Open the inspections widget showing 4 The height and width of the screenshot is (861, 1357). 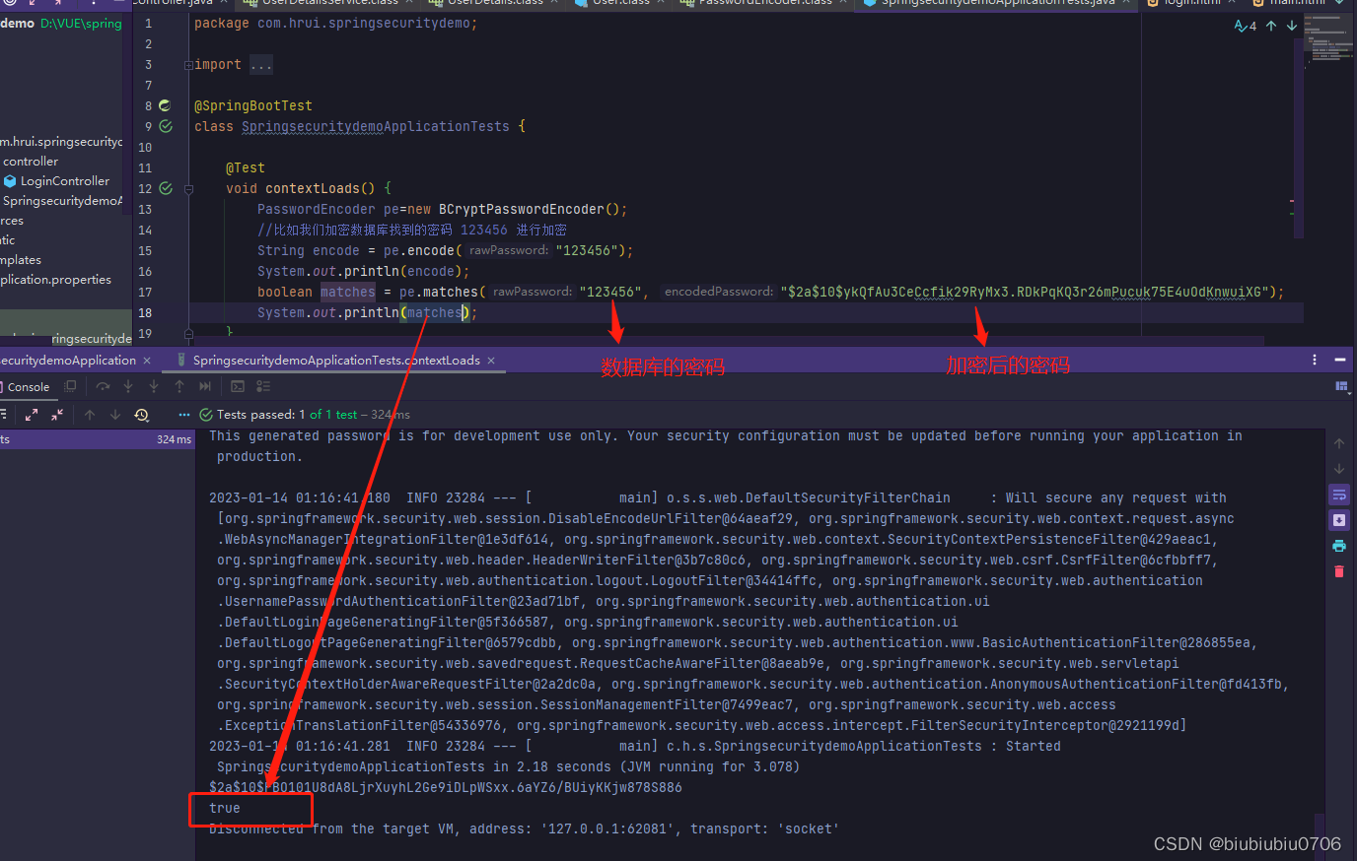point(1246,26)
